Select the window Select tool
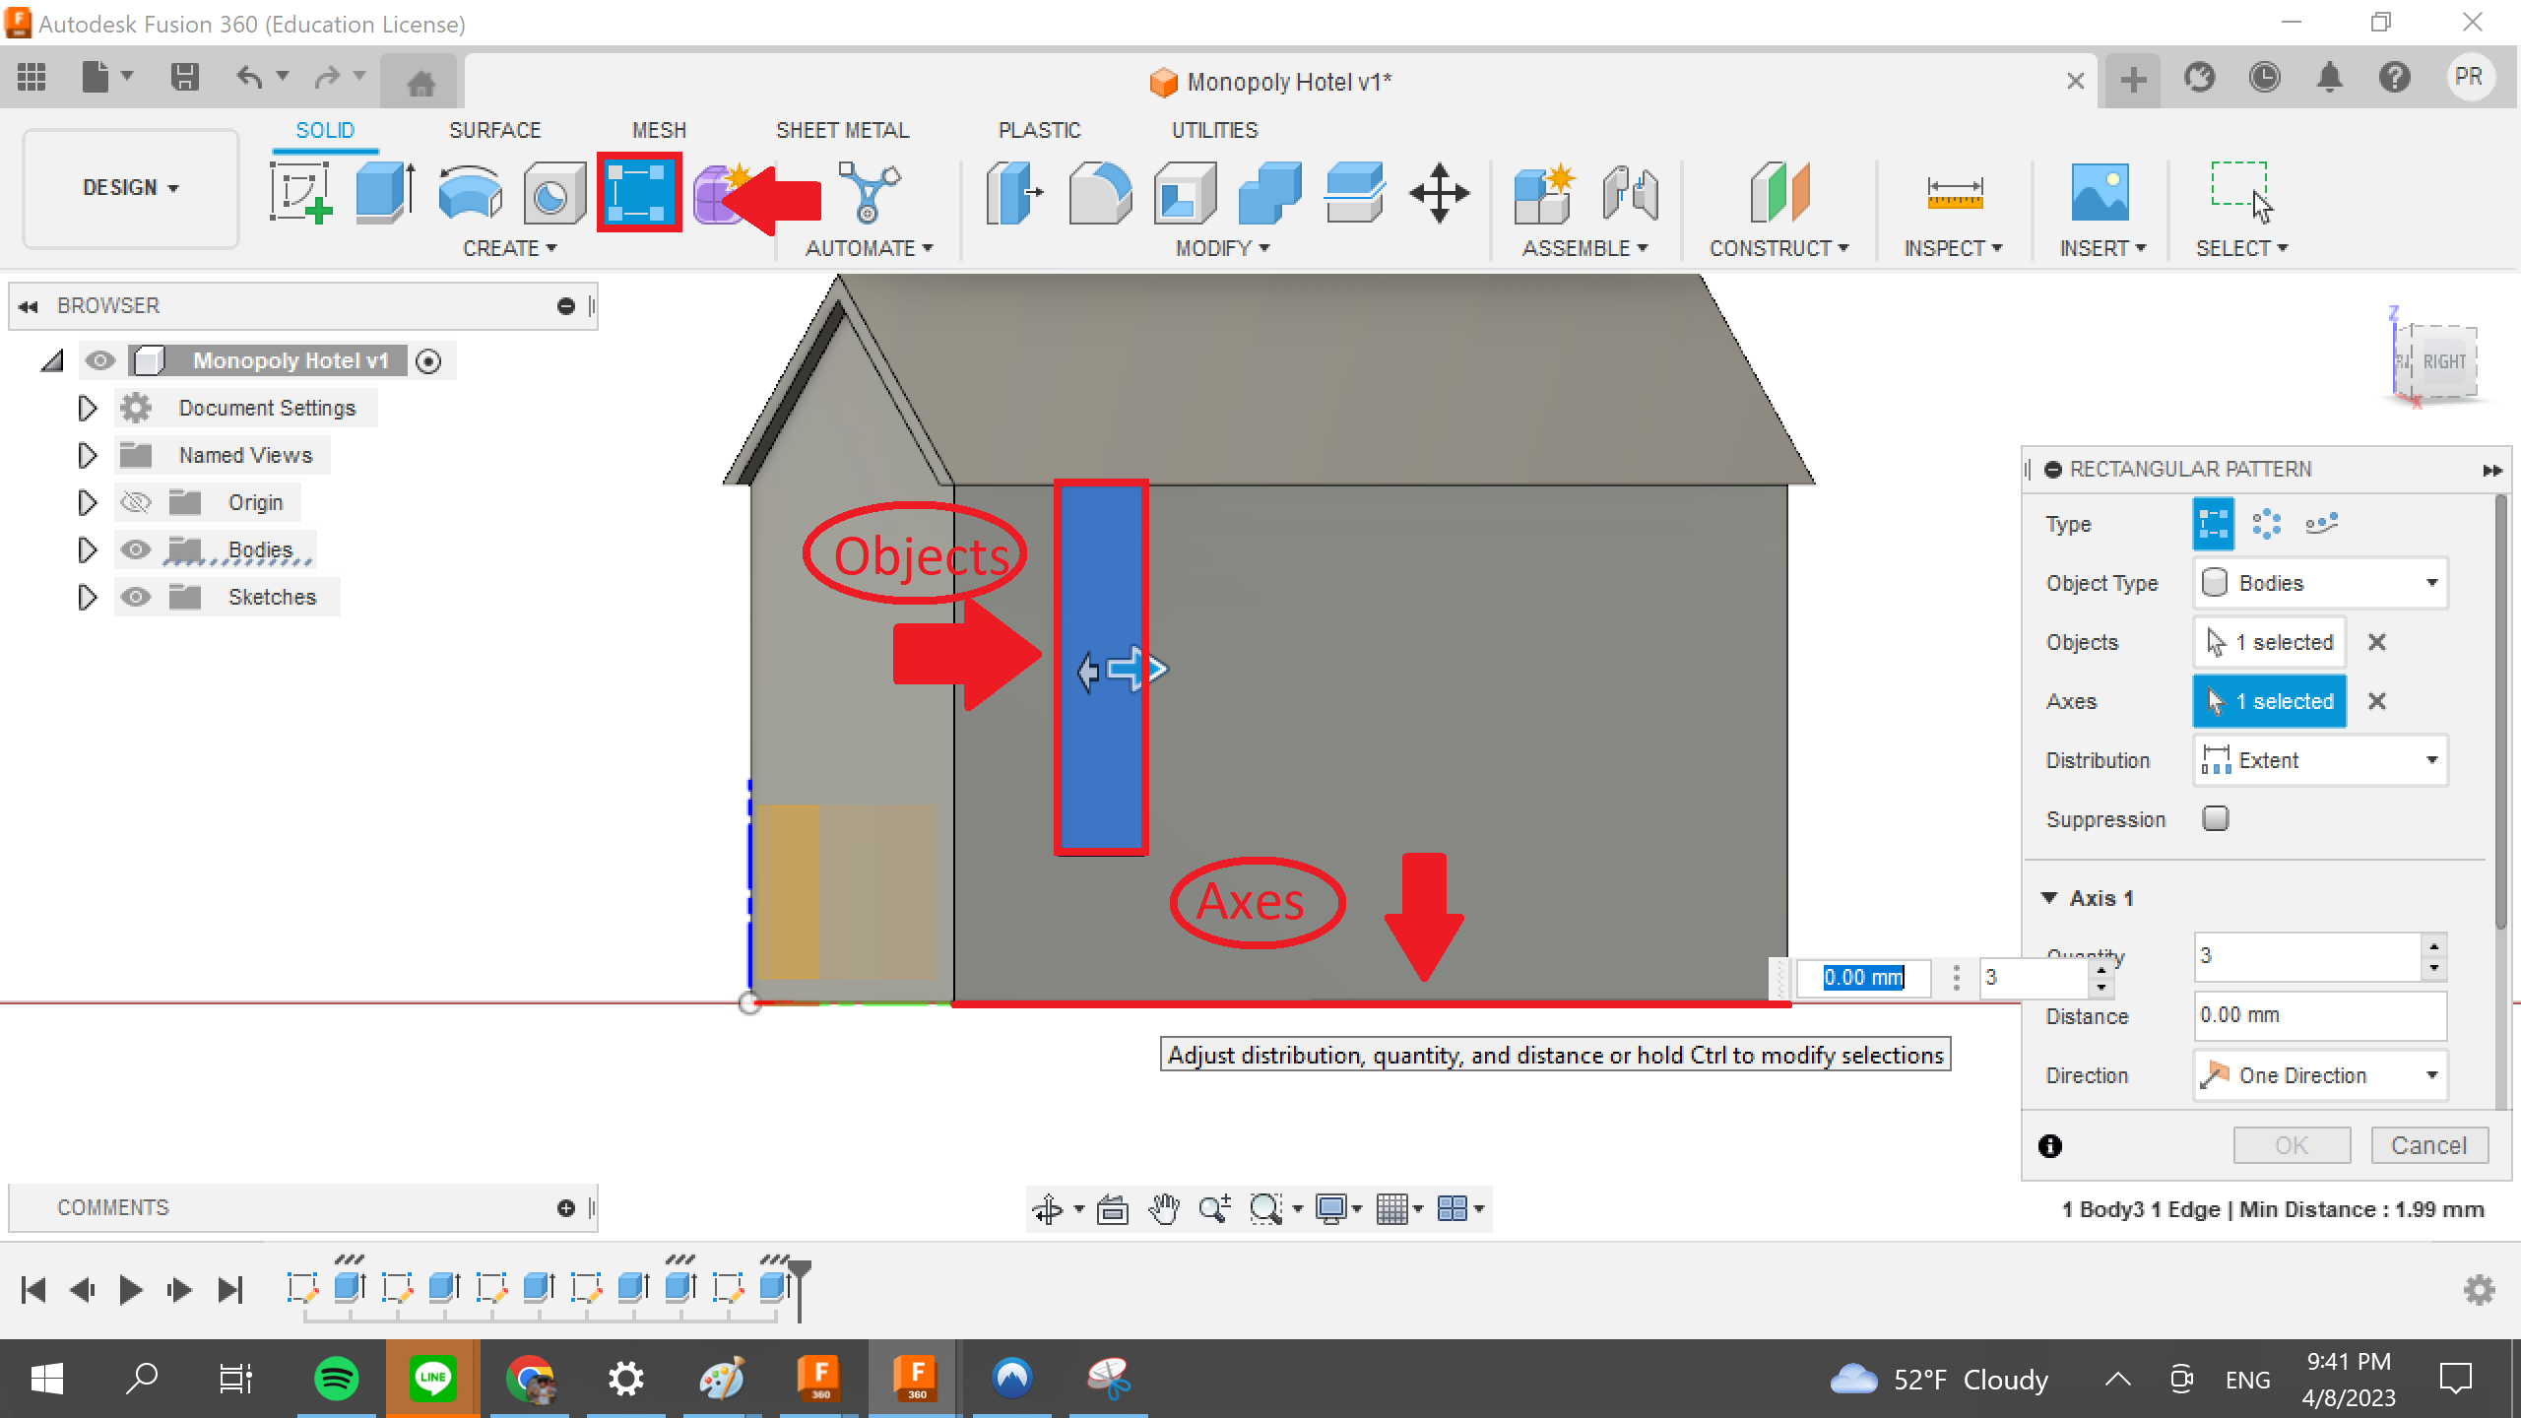 (2242, 192)
